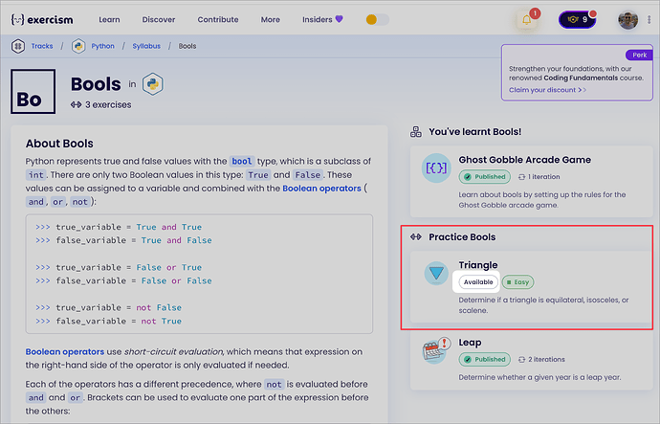Follow Claim your discount link
This screenshot has height=424, width=660.
547,90
